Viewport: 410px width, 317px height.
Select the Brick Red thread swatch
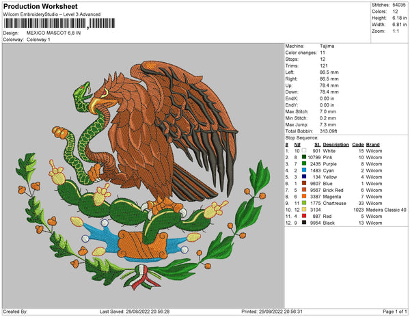click(x=304, y=190)
